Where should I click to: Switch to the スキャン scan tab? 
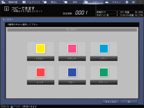tap(114, 2)
